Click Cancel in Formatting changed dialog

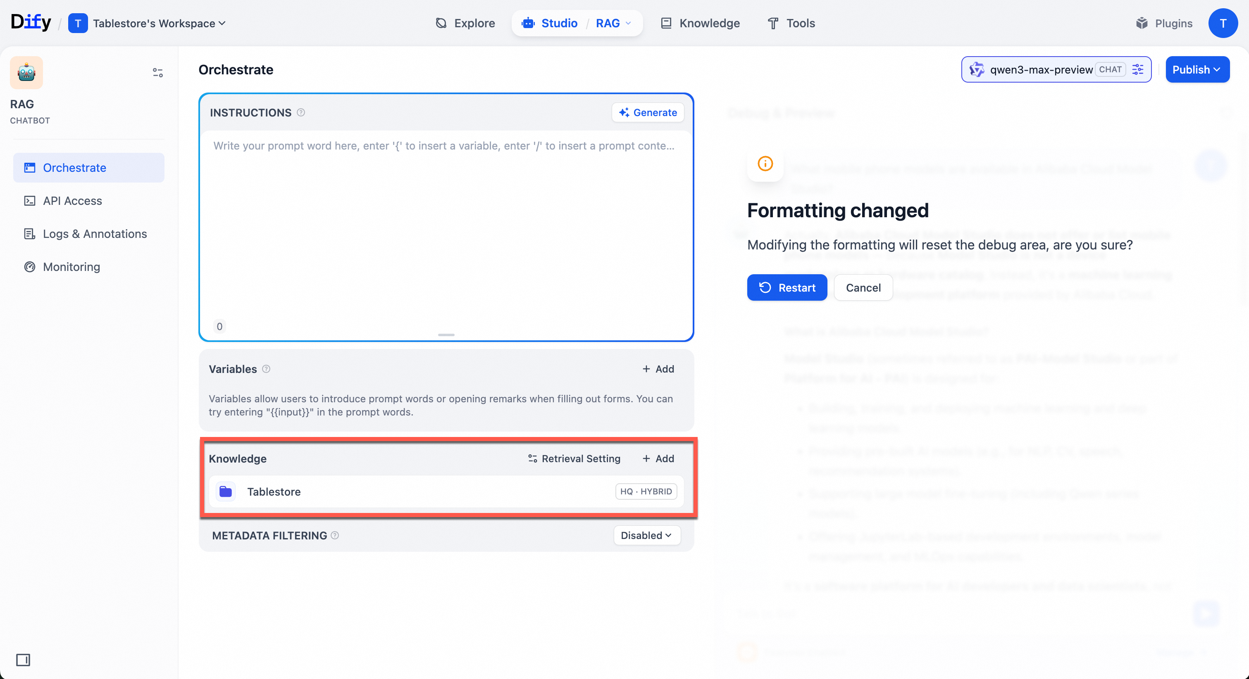(863, 288)
